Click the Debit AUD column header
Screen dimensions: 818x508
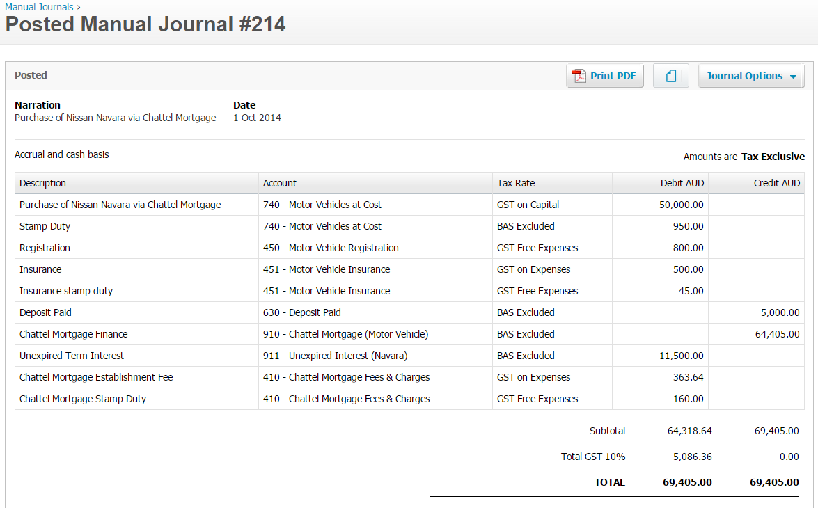(682, 183)
